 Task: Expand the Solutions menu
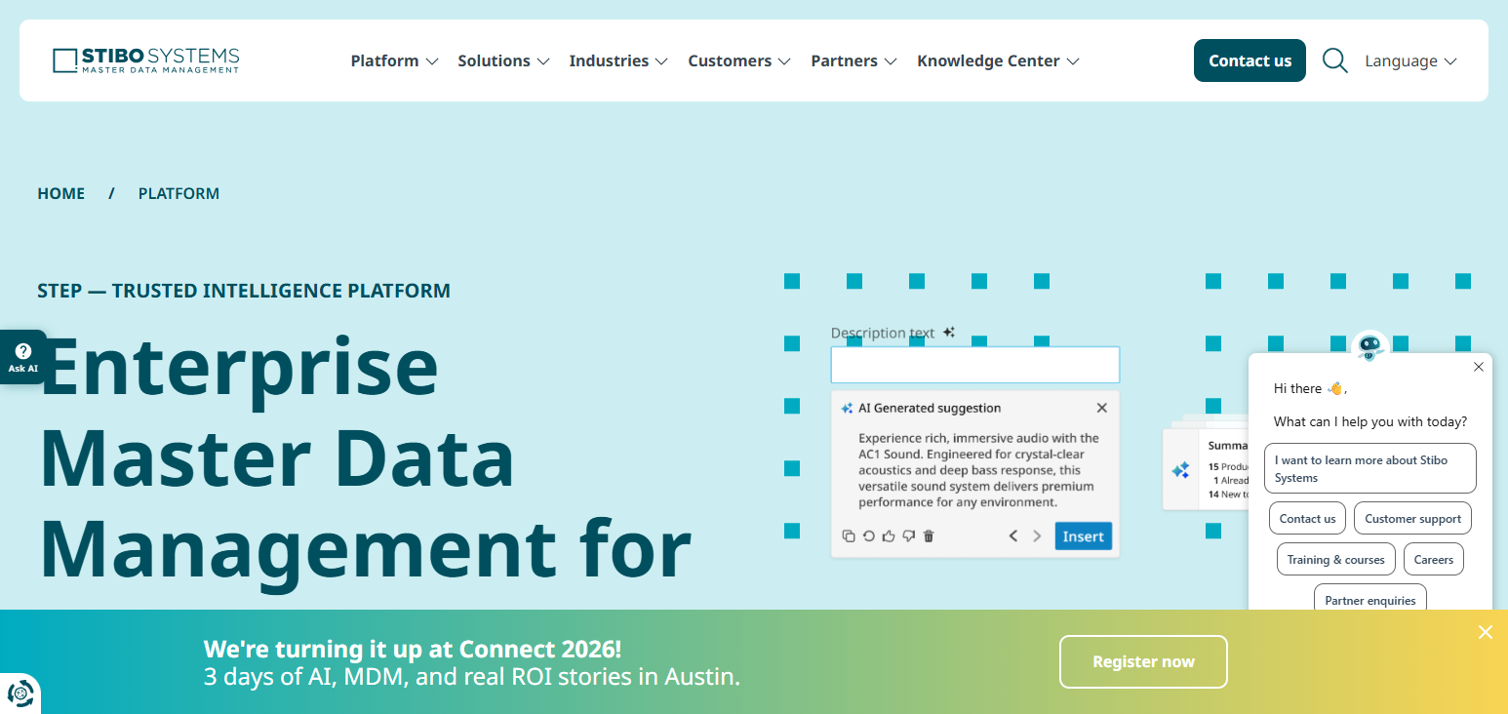[503, 60]
